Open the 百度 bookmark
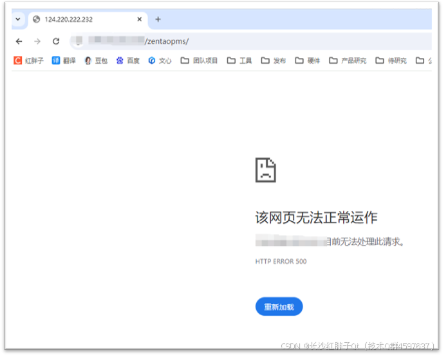 [127, 61]
